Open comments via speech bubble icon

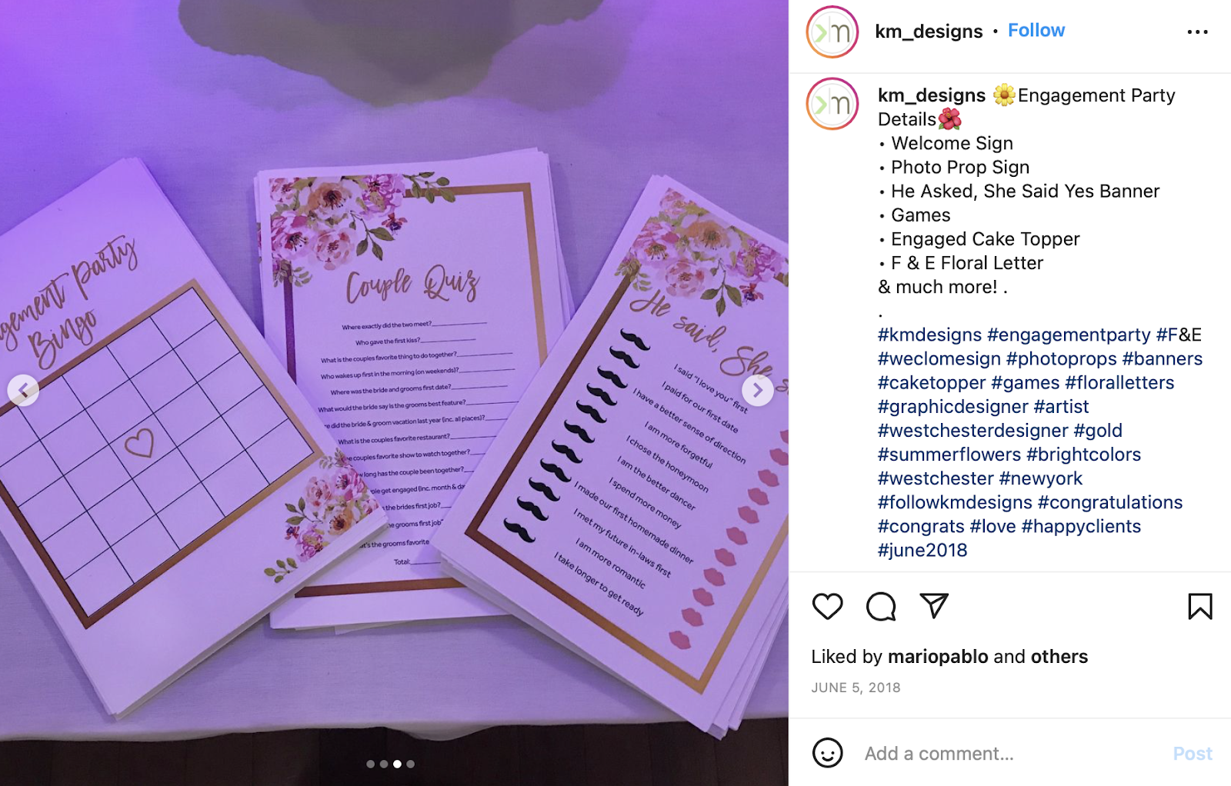pos(881,606)
